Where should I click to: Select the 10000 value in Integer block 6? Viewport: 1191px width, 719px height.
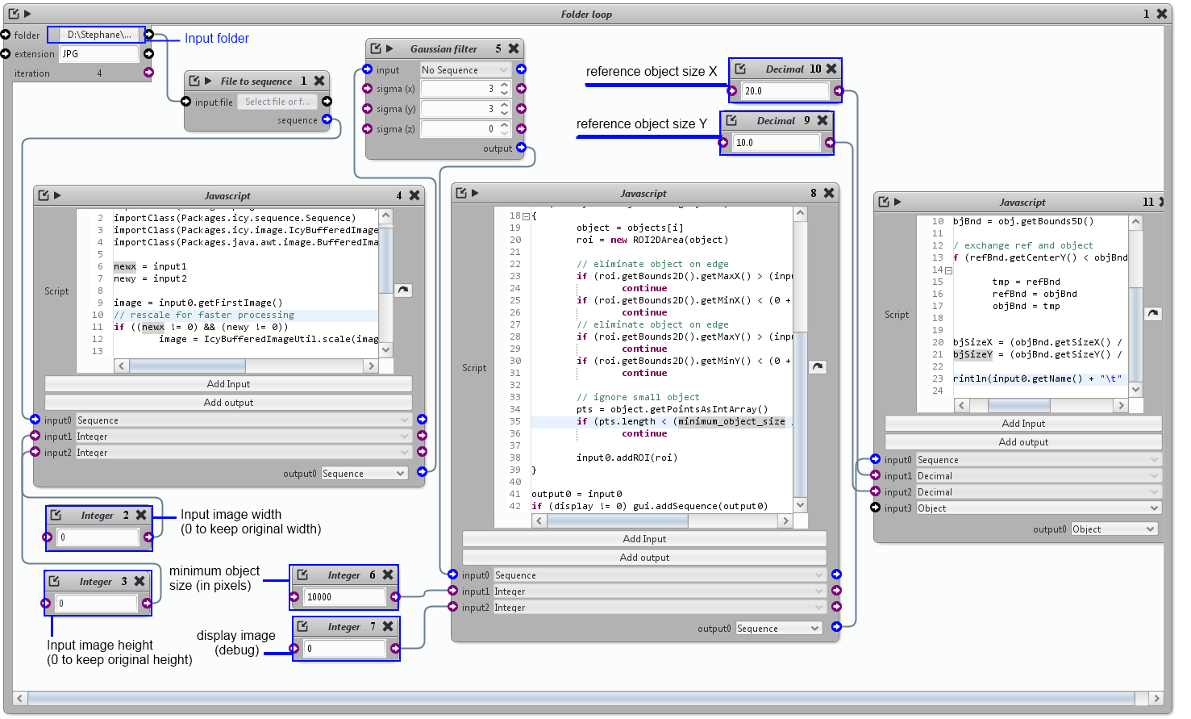(x=344, y=597)
